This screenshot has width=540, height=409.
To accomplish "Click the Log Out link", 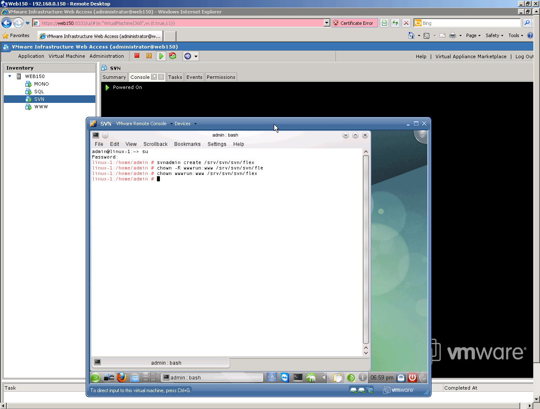I will [524, 57].
